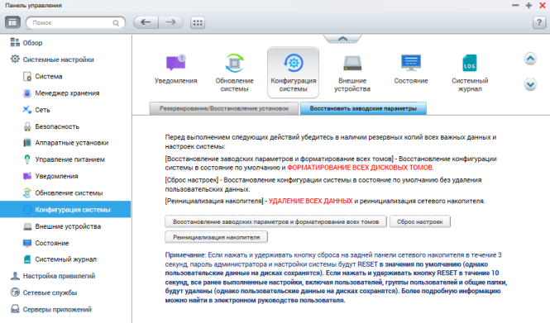Click the Сброс настроек button
This screenshot has width=550, height=323.
pyautogui.click(x=420, y=221)
